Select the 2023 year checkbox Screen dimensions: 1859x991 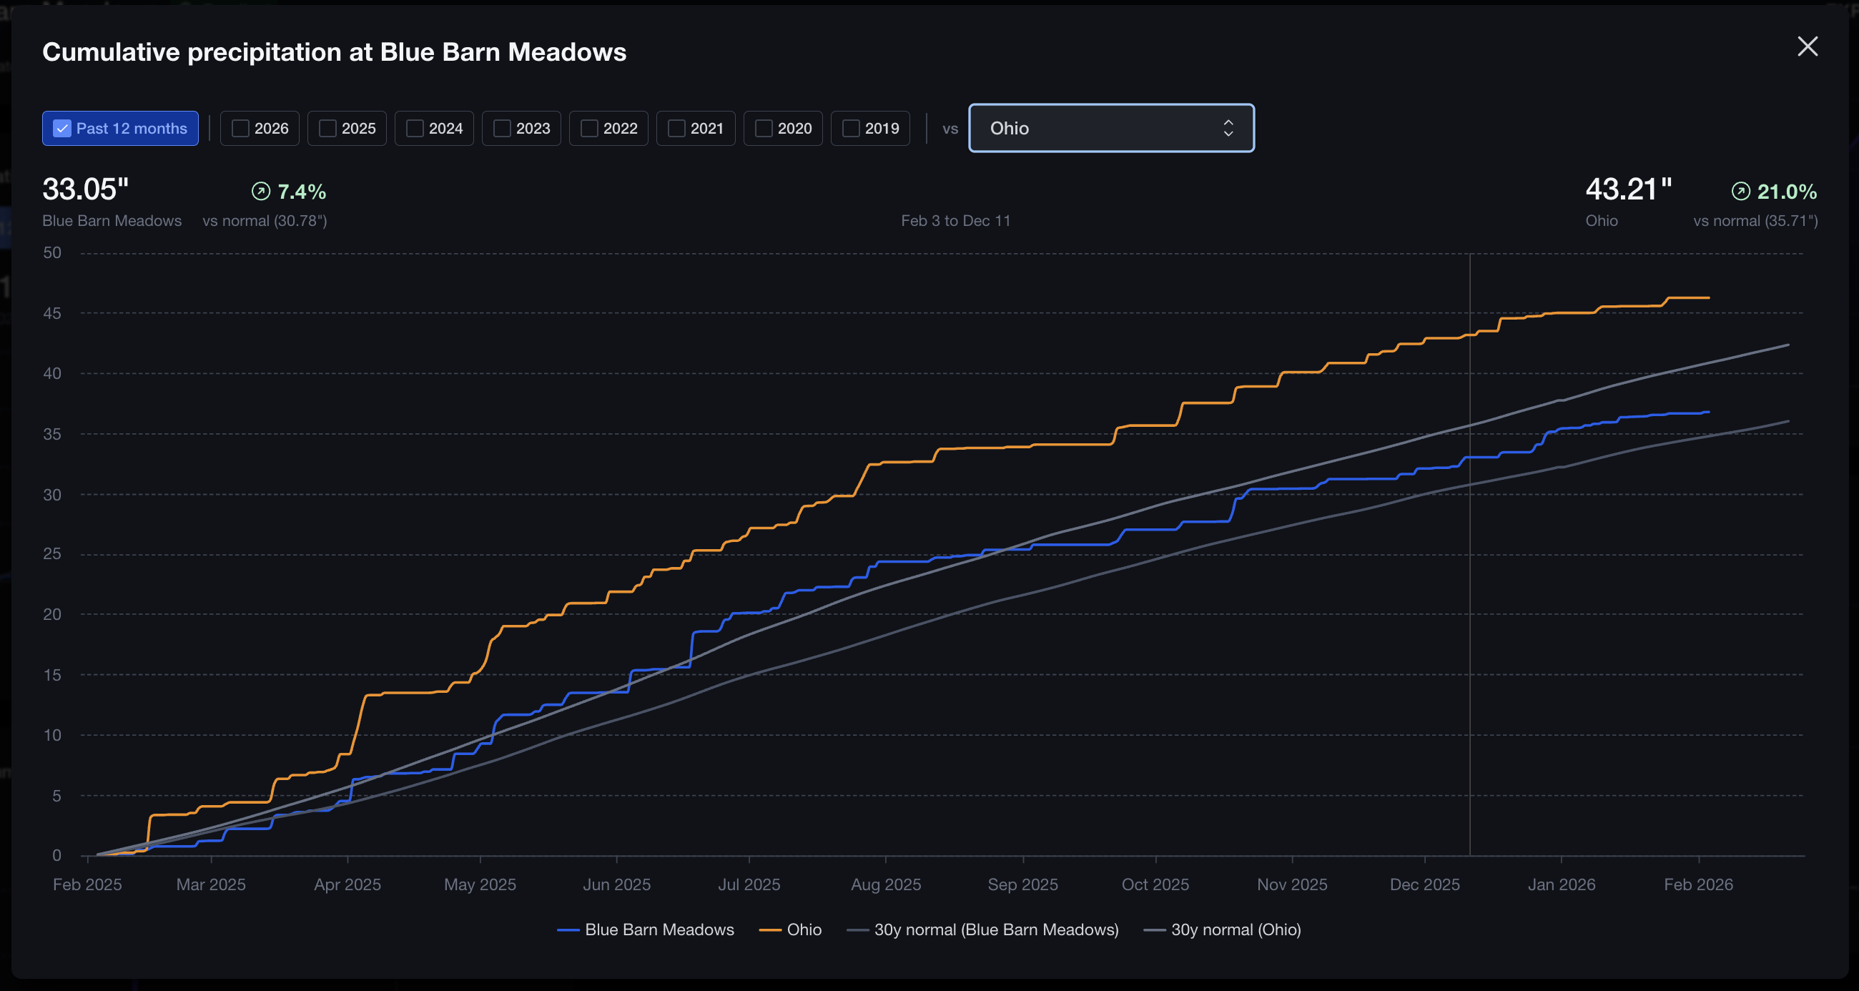tap(502, 129)
